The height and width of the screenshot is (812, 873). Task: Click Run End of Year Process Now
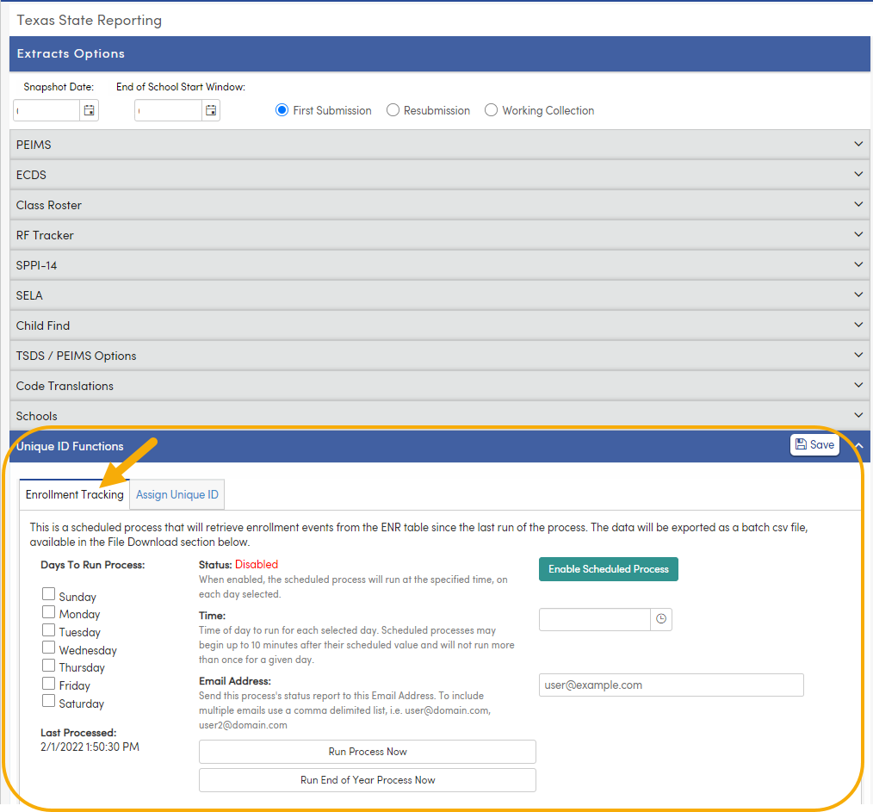tap(367, 781)
